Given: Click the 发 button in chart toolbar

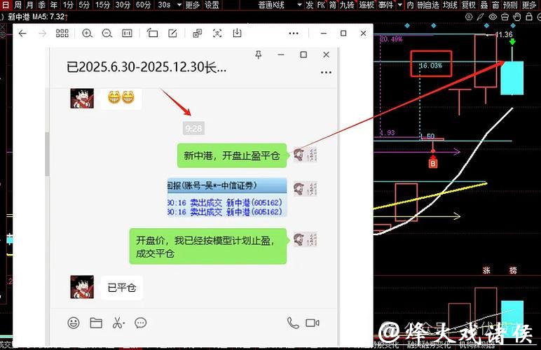Looking at the screenshot, I should tap(310, 5).
